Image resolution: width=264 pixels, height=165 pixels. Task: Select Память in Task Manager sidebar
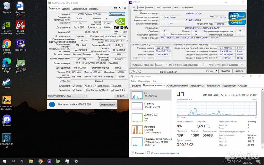[x=151, y=106]
